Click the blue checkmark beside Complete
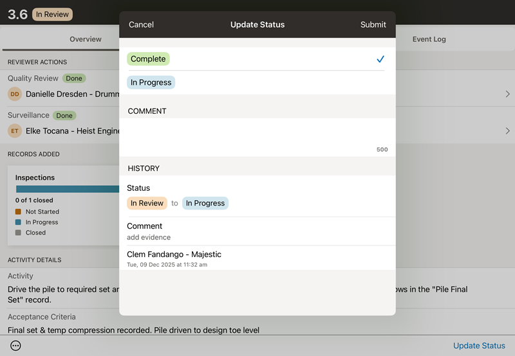This screenshot has height=356, width=515. pos(380,59)
